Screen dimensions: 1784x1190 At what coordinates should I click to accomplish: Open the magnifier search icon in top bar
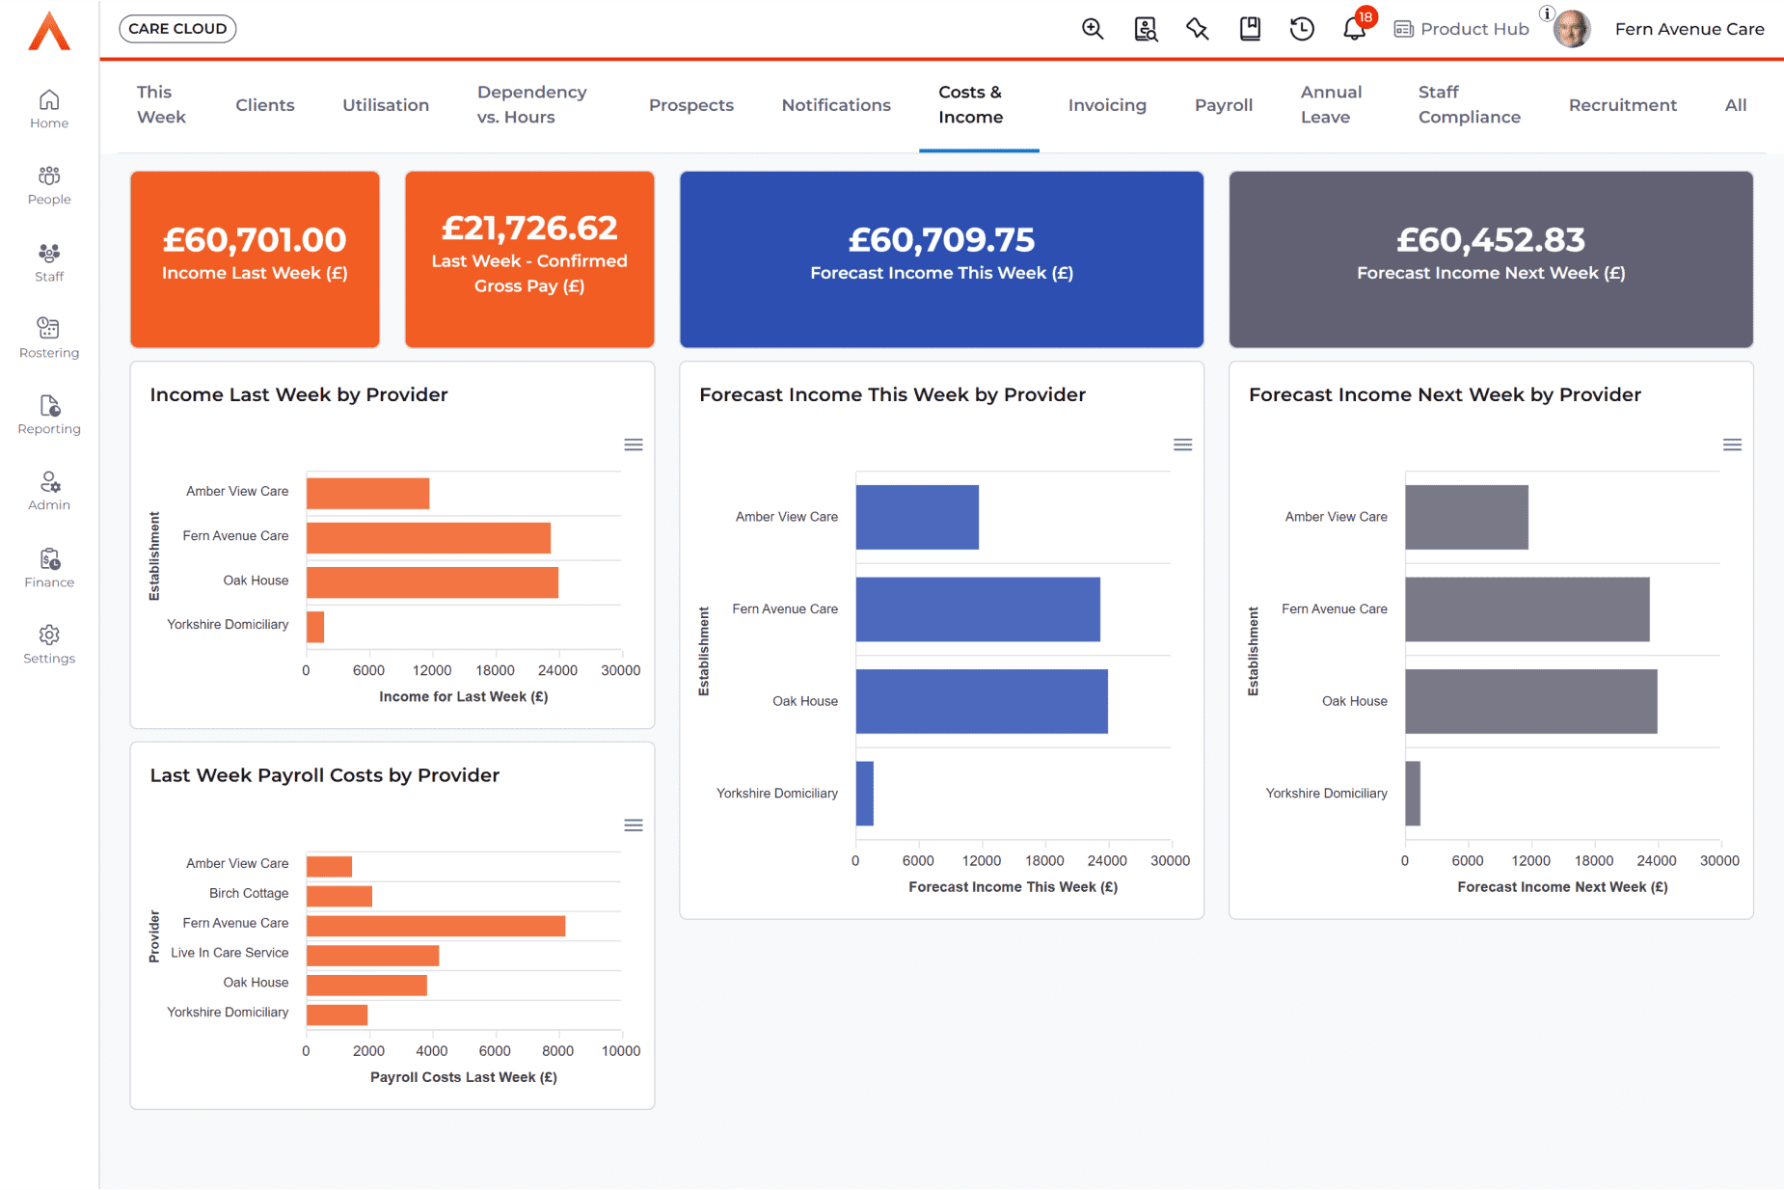pos(1092,29)
